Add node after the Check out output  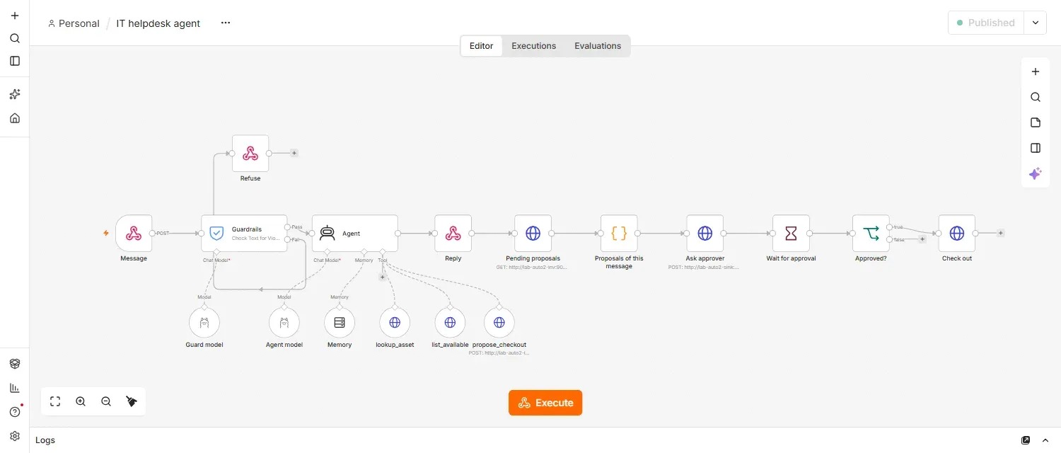click(x=1001, y=233)
